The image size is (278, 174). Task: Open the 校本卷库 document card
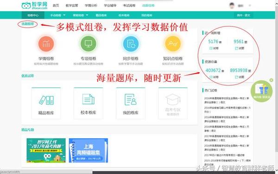tap(88, 103)
